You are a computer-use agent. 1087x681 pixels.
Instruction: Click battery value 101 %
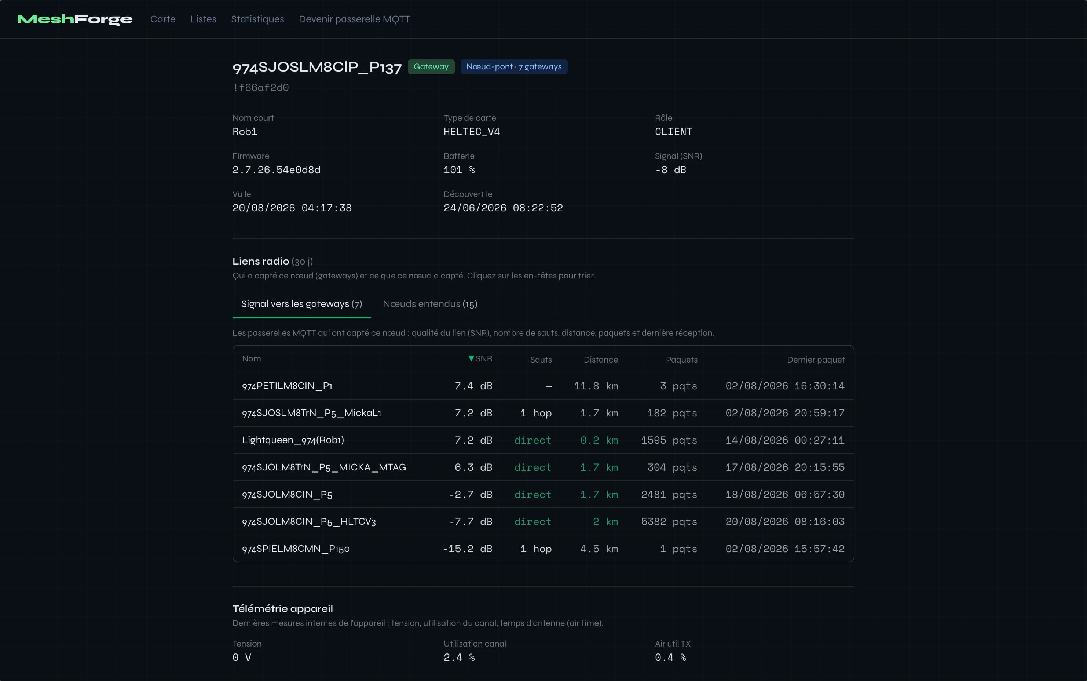(459, 170)
